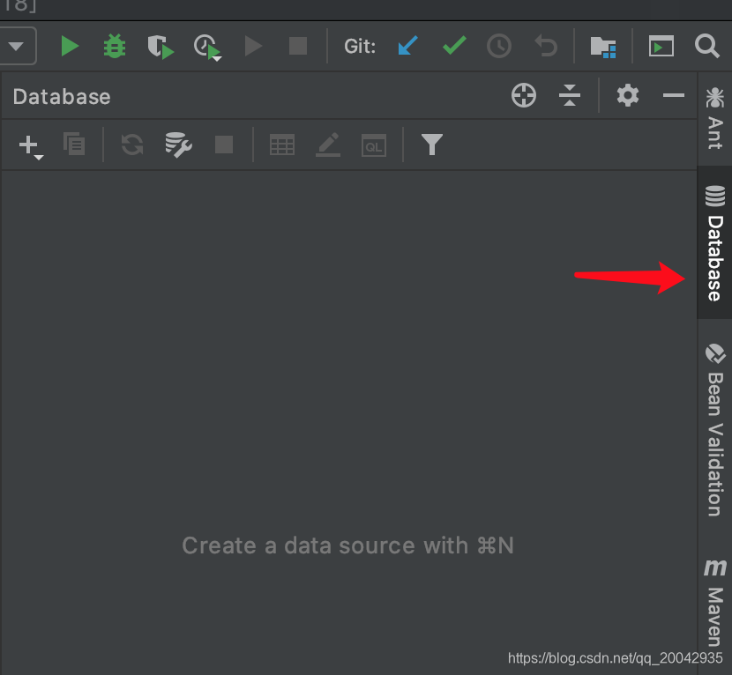
Task: Open Git history clock icon
Action: point(499,46)
